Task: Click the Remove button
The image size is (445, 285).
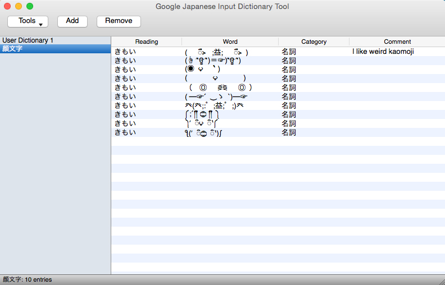Action: coord(119,21)
